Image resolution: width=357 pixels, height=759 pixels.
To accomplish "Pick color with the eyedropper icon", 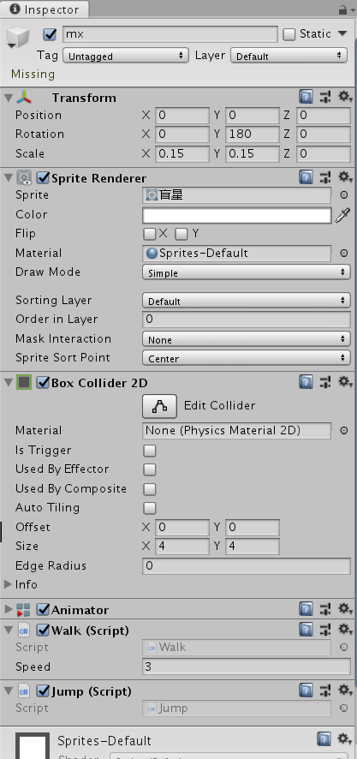I will click(343, 215).
